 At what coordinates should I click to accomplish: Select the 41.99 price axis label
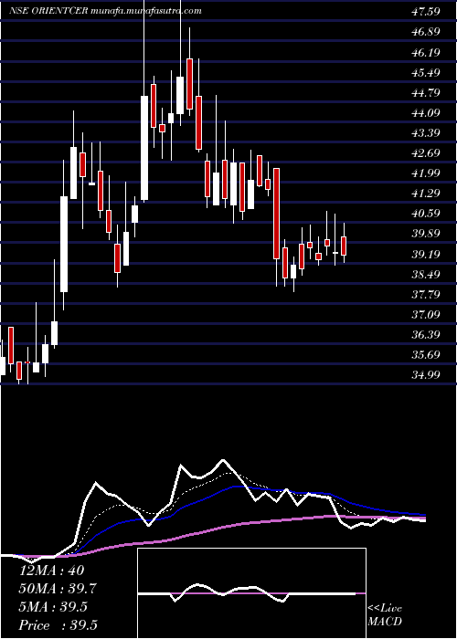click(x=426, y=173)
